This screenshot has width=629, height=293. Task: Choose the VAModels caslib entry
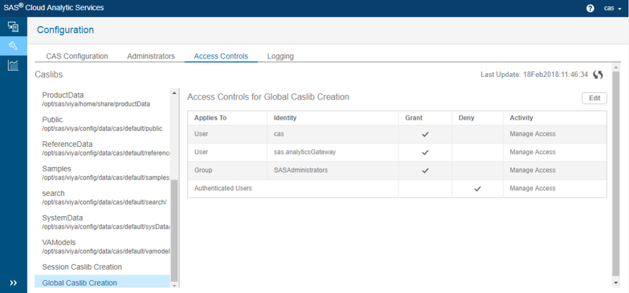click(59, 243)
